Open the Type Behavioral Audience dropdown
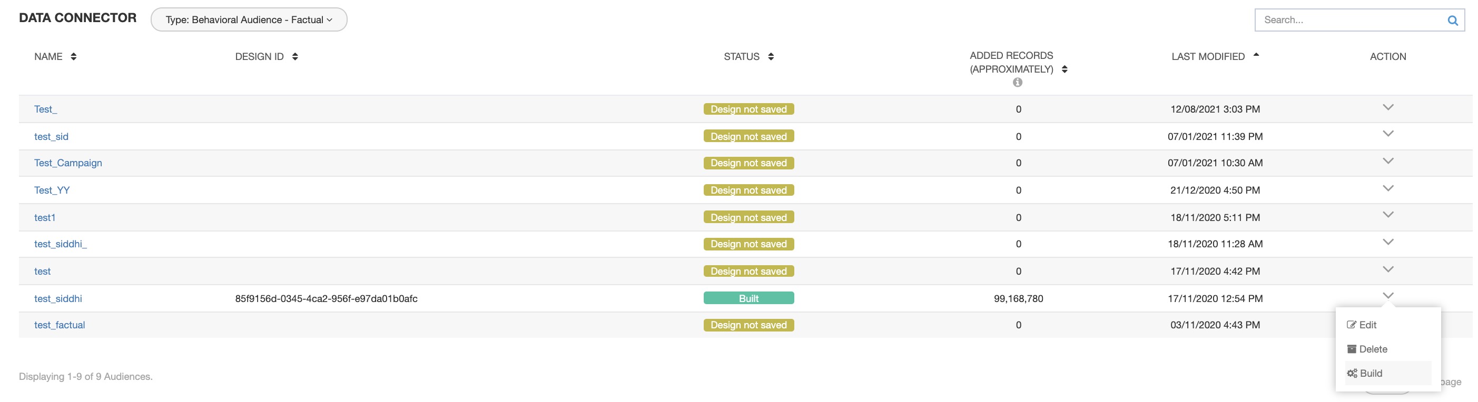Image resolution: width=1478 pixels, height=402 pixels. pos(249,19)
